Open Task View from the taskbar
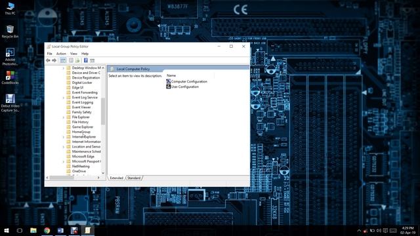The width and height of the screenshot is (420, 236). point(20,230)
